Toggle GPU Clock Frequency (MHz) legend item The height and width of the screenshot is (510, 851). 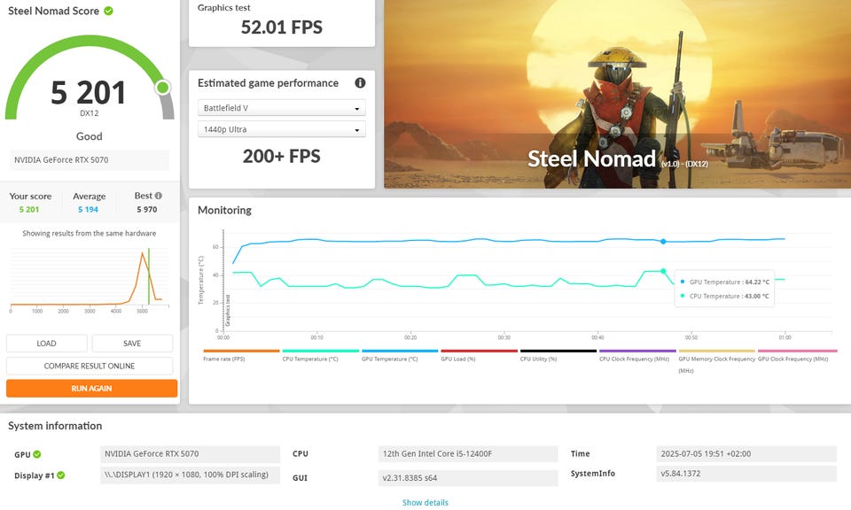pos(792,359)
